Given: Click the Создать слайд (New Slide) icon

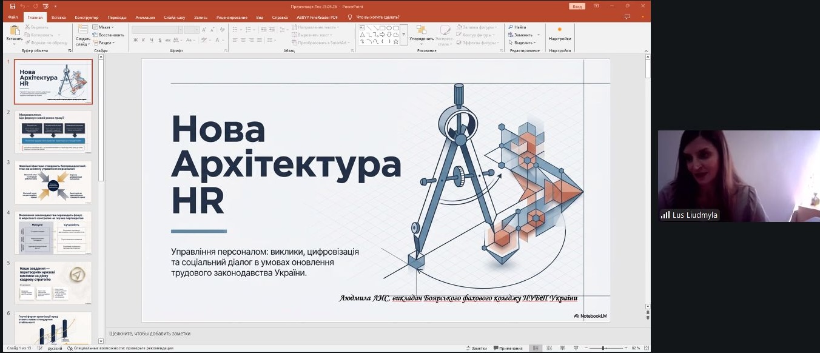Looking at the screenshot, I should point(83,31).
